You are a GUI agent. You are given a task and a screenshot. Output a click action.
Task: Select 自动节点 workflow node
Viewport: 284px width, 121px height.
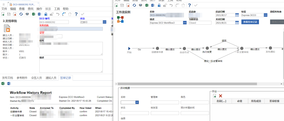click(184, 49)
